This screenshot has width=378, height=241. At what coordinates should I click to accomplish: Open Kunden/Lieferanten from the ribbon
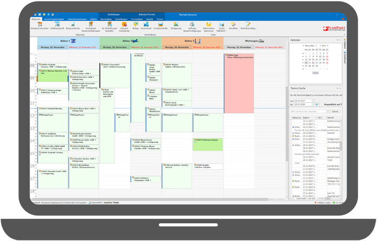(x=40, y=25)
